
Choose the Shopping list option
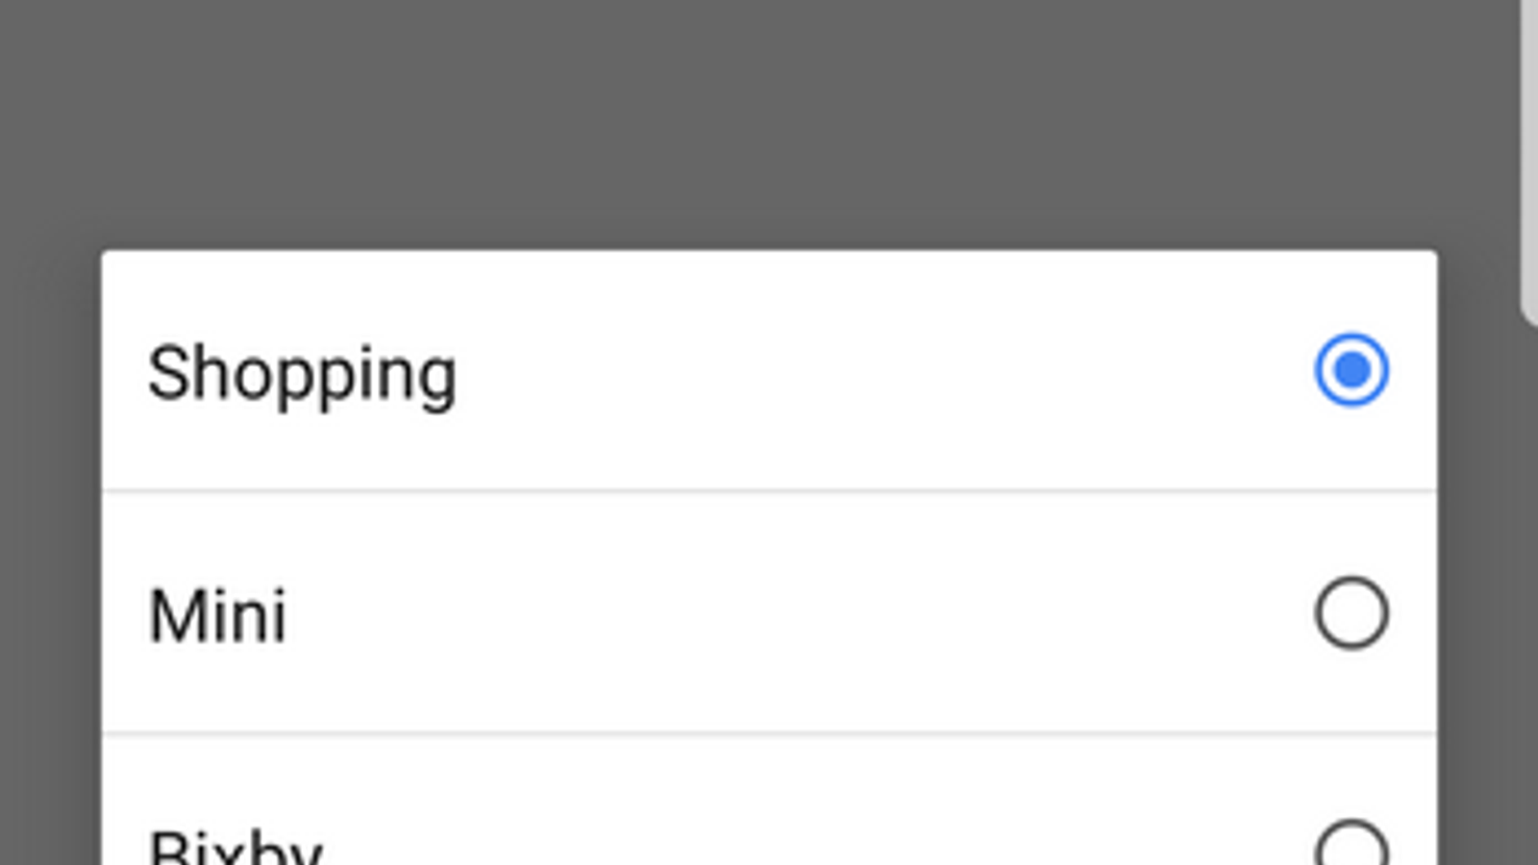(x=673, y=373)
